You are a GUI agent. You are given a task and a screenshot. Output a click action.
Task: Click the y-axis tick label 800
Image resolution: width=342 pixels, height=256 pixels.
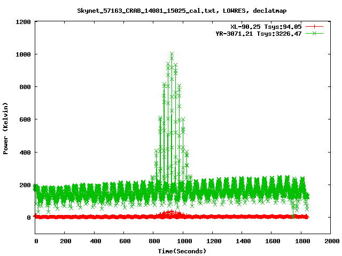tap(25, 87)
